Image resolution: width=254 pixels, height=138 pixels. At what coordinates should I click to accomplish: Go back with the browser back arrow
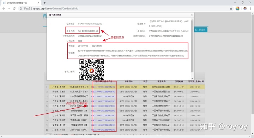click(x=4, y=8)
